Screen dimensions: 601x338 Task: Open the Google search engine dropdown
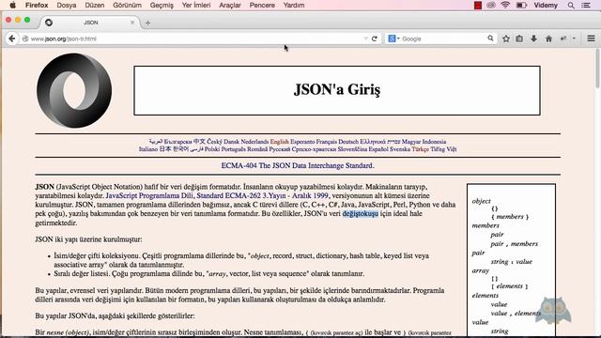393,38
